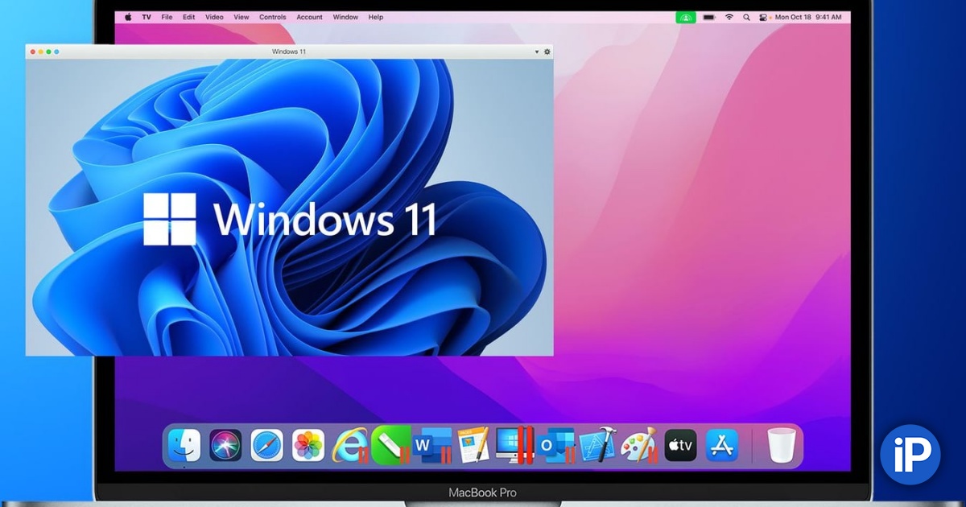
Task: Expand the Windows 11 window dropdown arrow
Action: (x=537, y=52)
